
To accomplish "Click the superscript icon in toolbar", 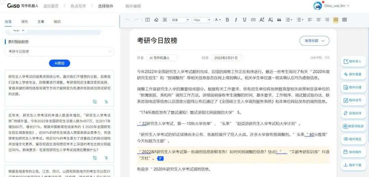I will pos(262,20).
